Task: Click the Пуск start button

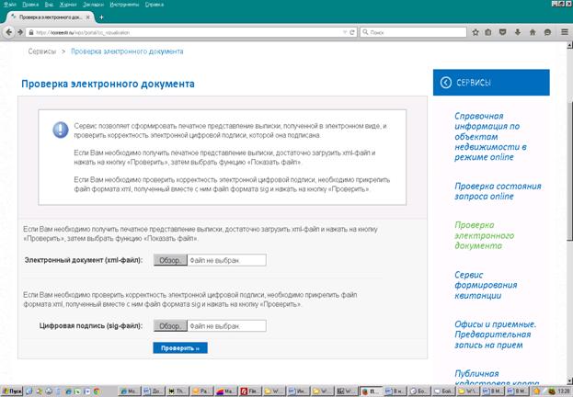Action: (12, 391)
